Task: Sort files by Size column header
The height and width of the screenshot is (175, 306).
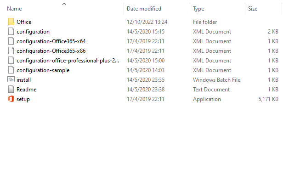Action: (x=253, y=9)
